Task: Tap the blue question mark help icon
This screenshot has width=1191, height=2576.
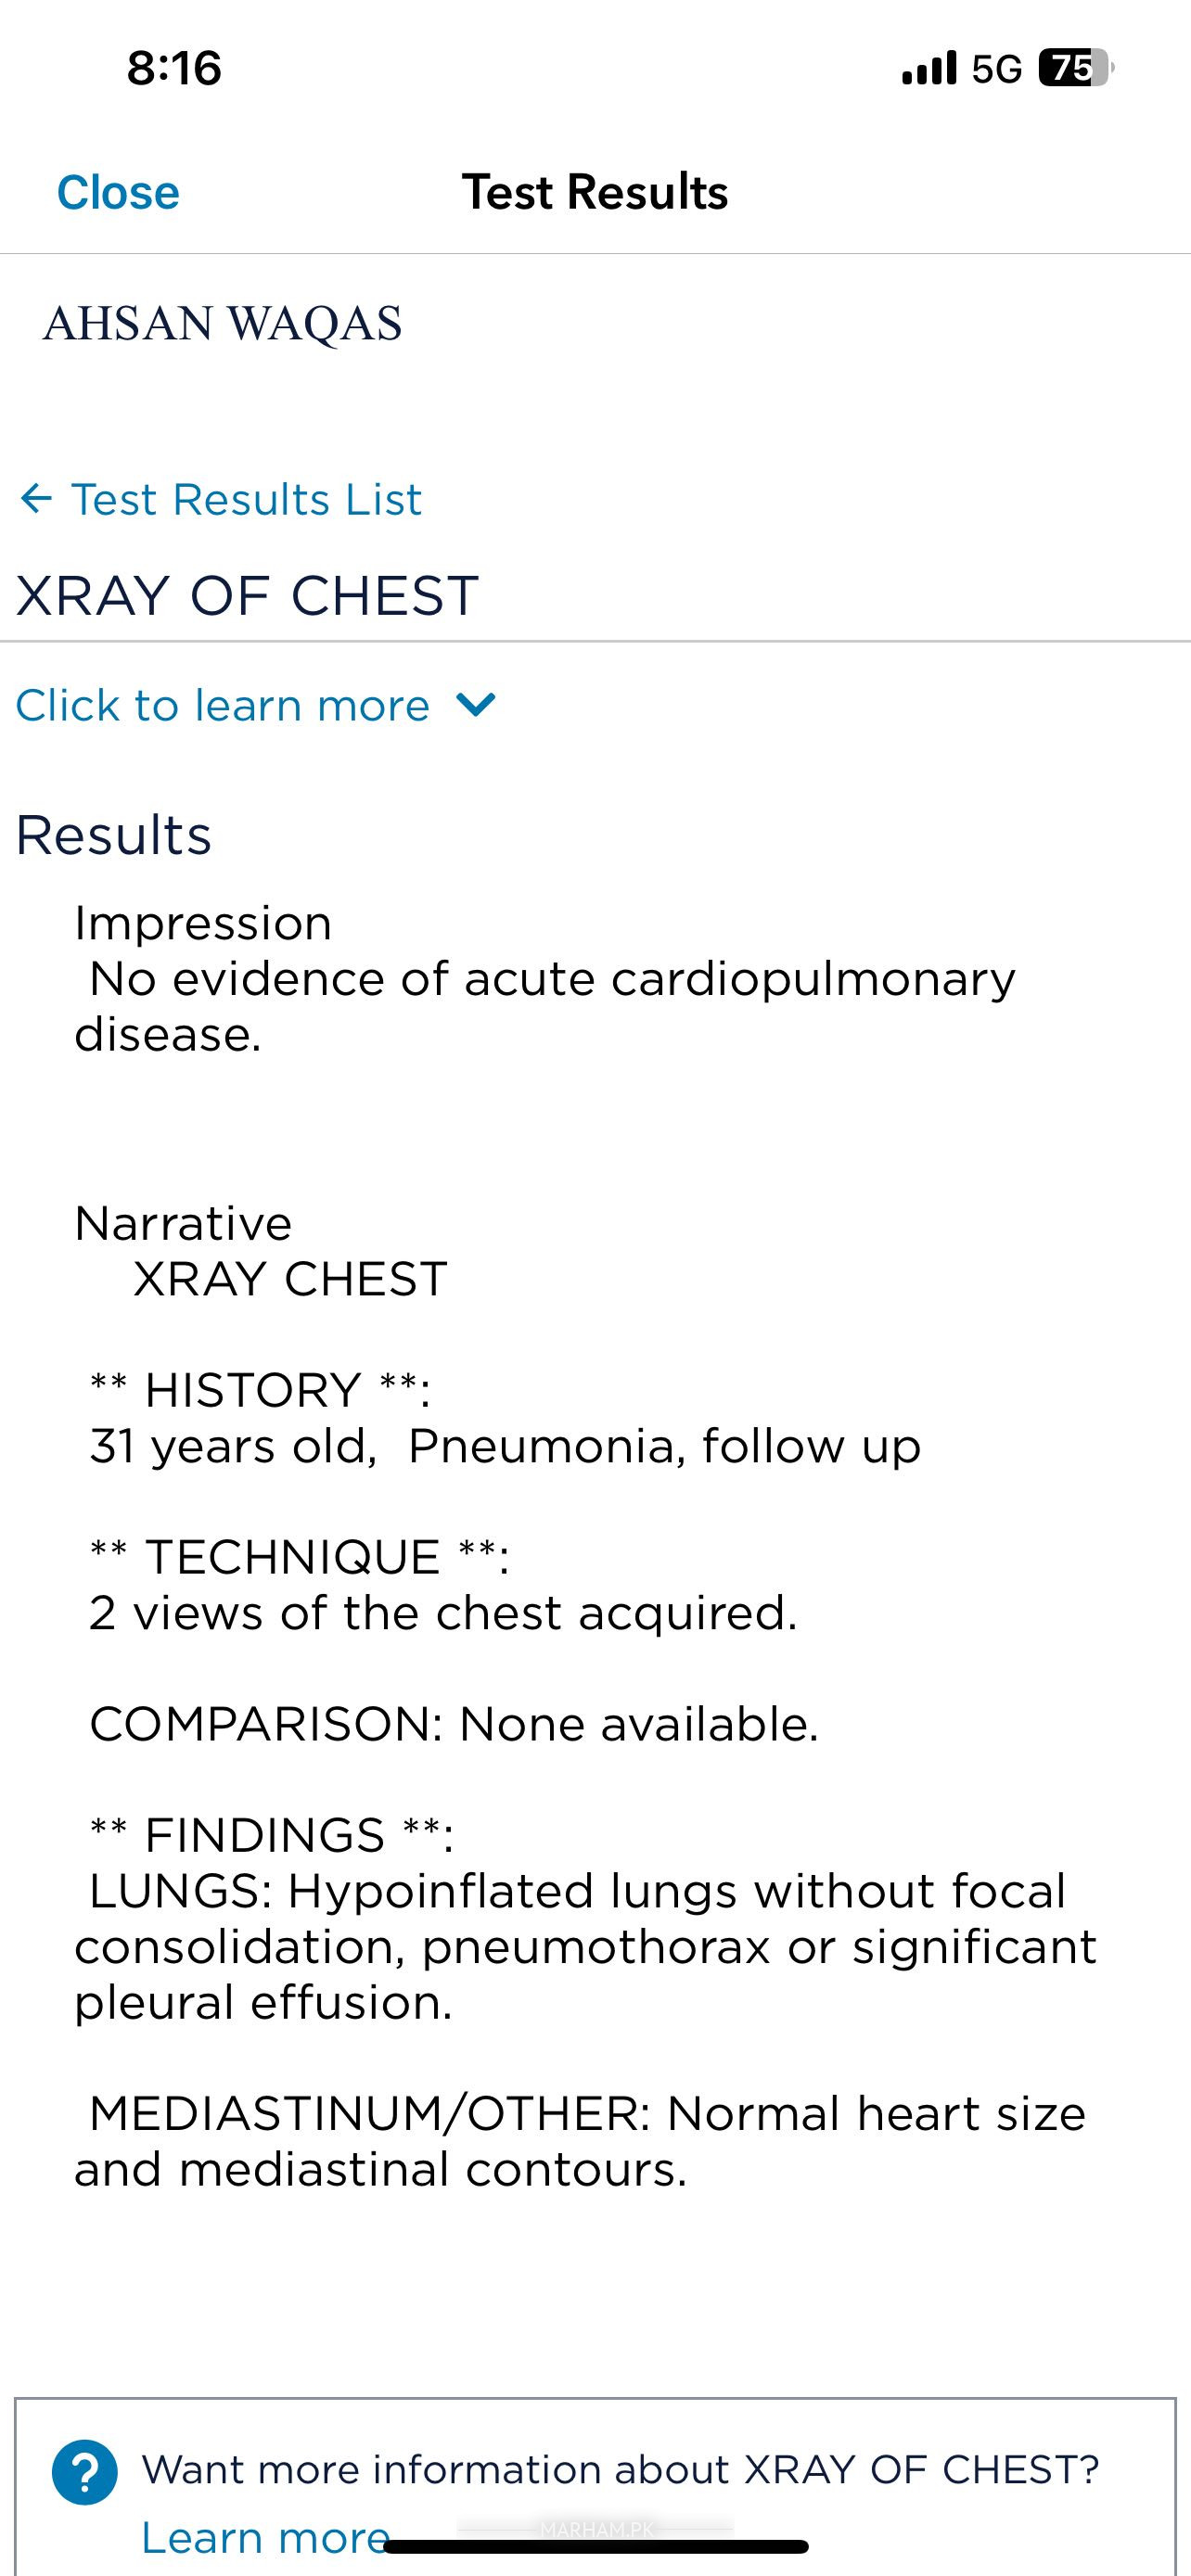Action: tap(85, 2472)
